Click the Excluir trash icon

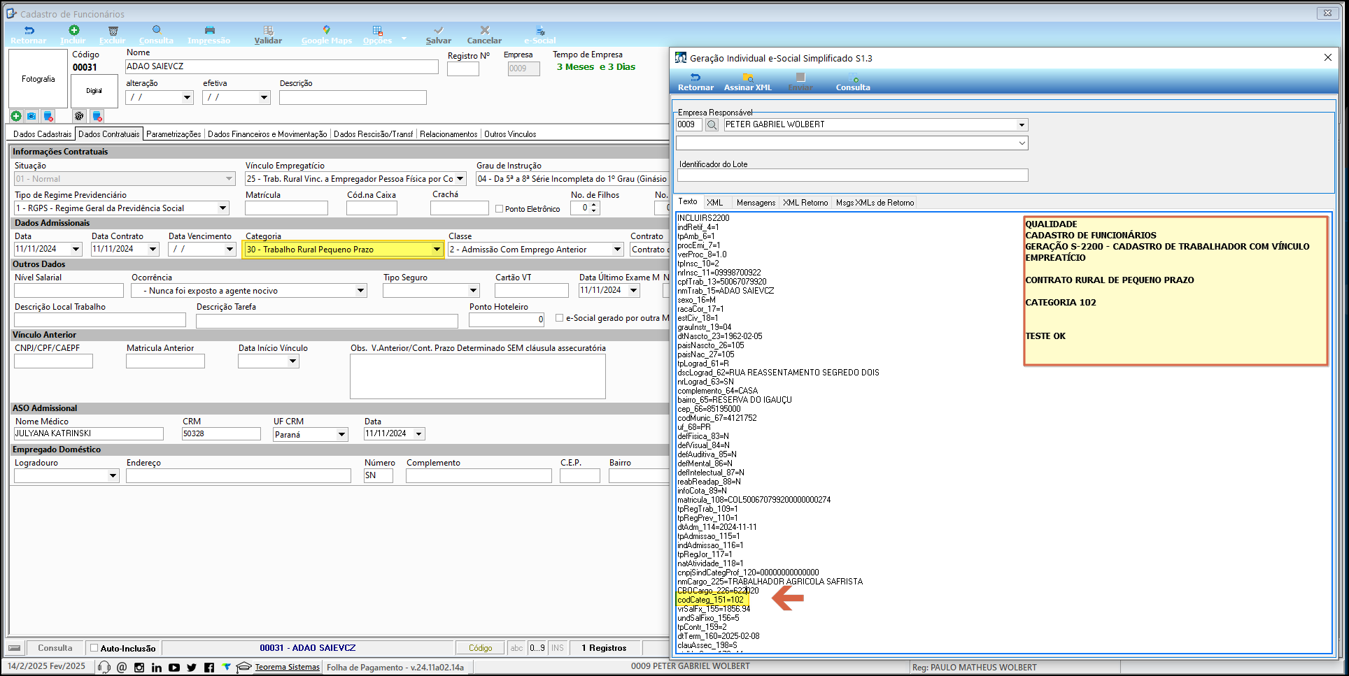(x=113, y=31)
